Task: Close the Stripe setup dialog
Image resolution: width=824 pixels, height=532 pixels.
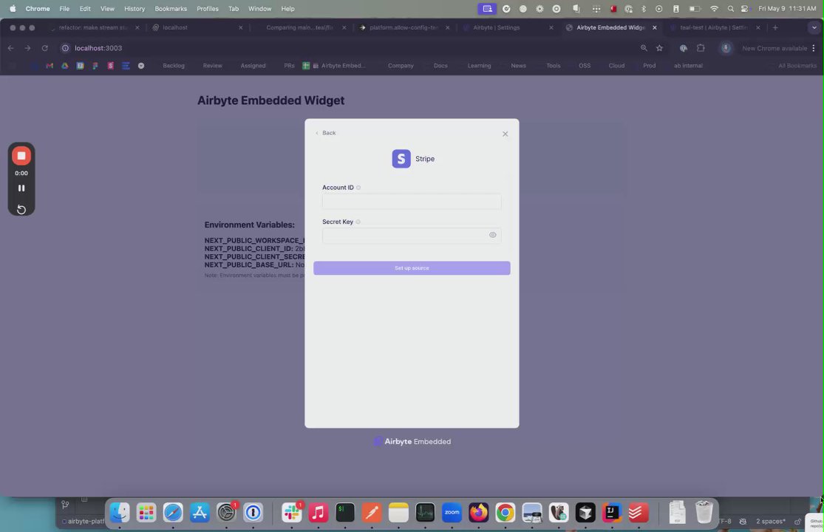Action: tap(505, 134)
